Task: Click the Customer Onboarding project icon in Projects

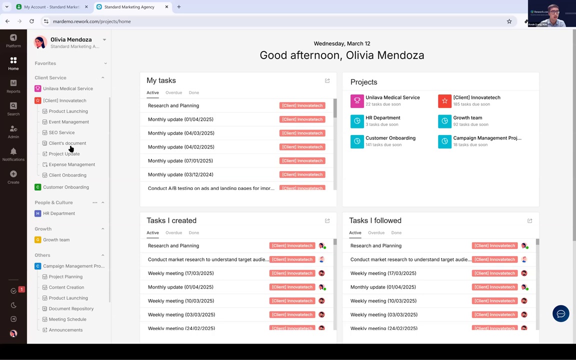Action: 357,141
